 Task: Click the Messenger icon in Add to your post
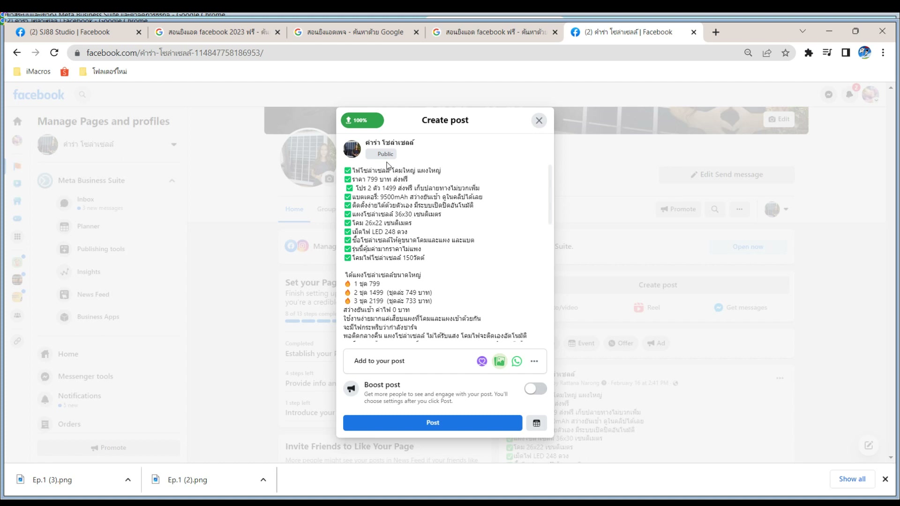(x=482, y=361)
